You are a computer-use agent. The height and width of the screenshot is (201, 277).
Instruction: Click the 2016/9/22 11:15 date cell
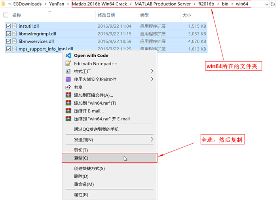(114, 34)
